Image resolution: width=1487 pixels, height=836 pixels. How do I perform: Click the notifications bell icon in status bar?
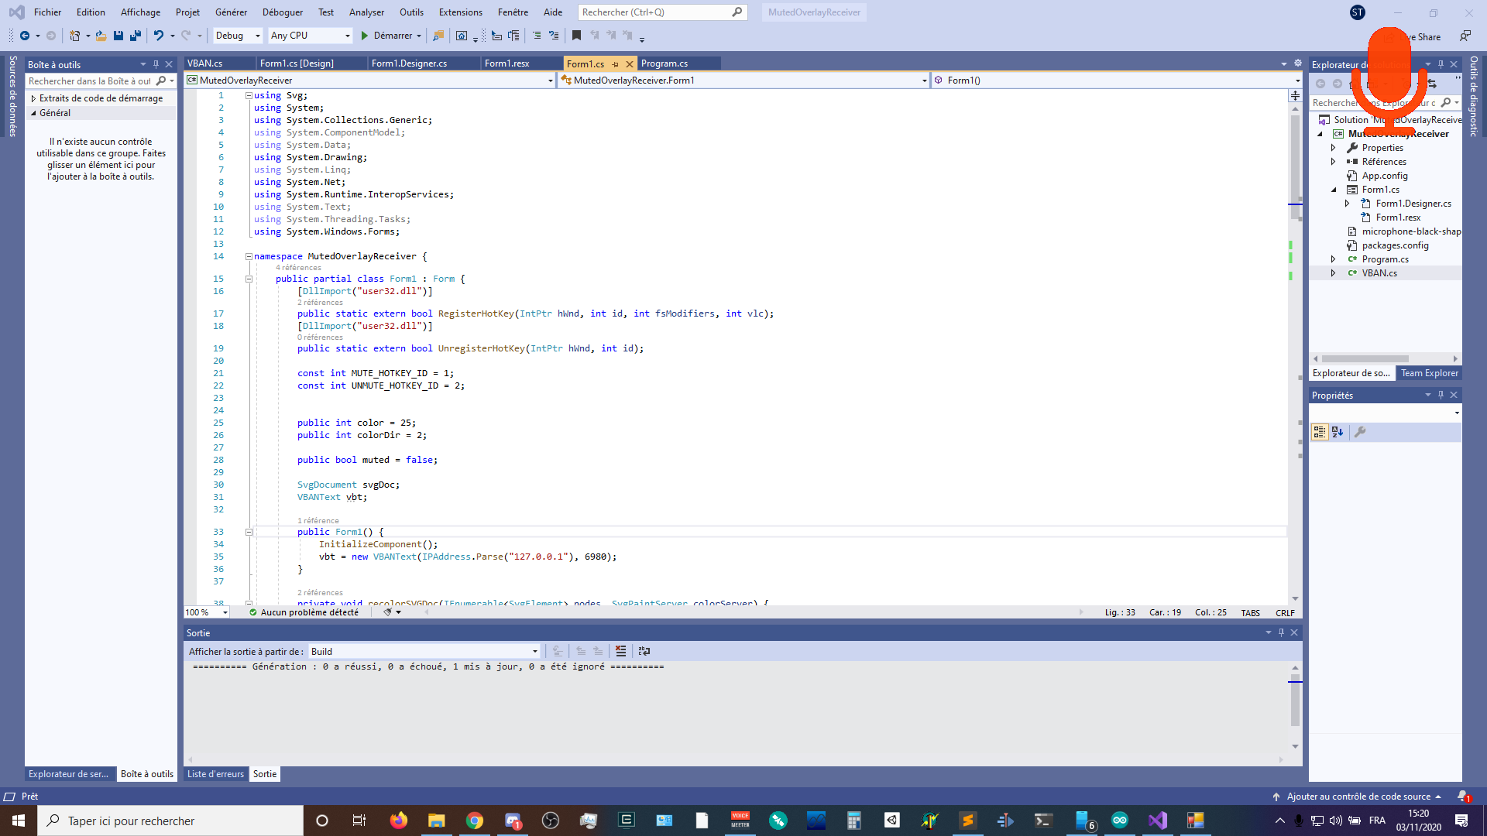pos(1463,796)
